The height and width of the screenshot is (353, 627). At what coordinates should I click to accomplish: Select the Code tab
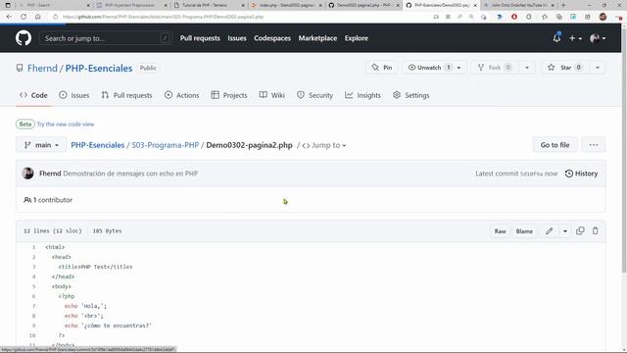[x=33, y=95]
